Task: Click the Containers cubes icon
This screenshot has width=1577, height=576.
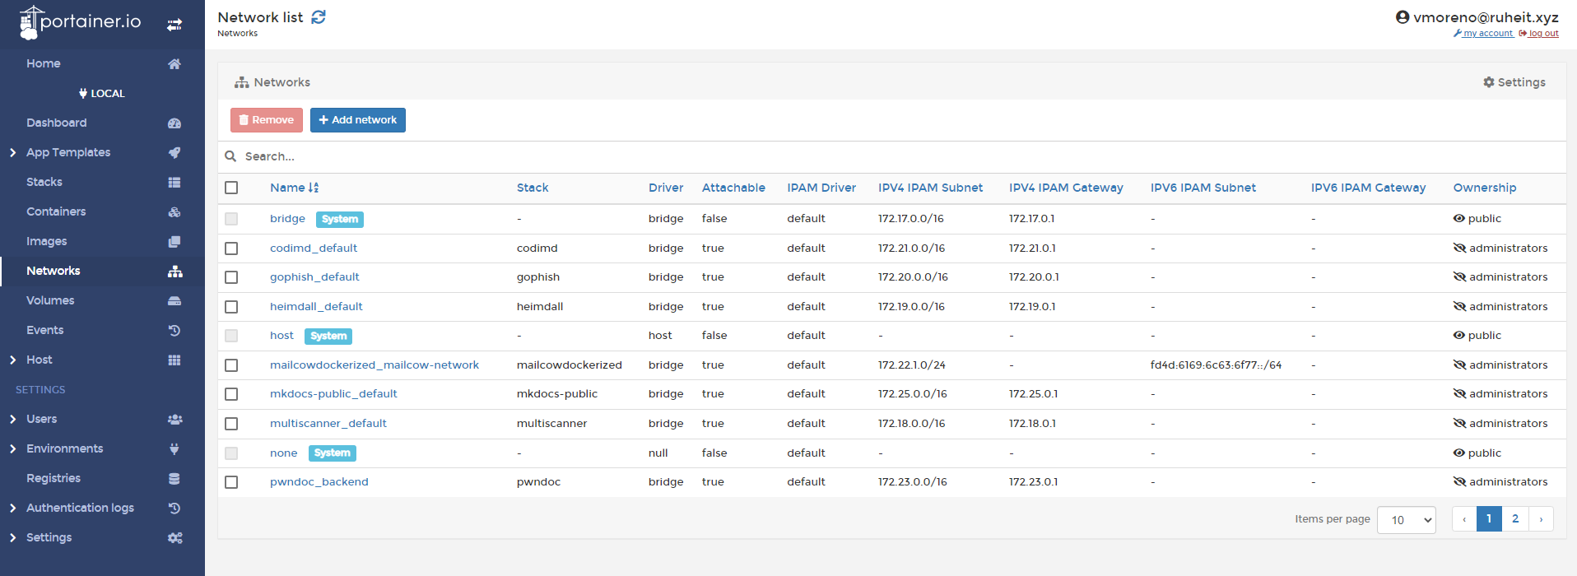Action: click(174, 212)
